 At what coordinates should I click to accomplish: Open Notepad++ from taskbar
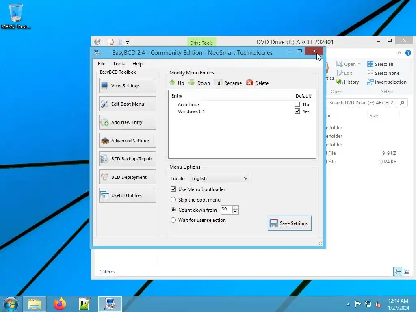(84, 304)
